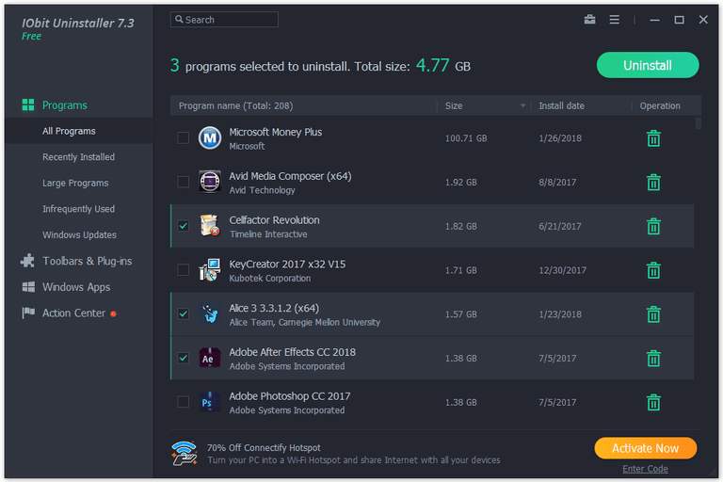Uncheck the Cellfactor Revolution checkbox
This screenshot has width=723, height=482.
click(x=183, y=226)
